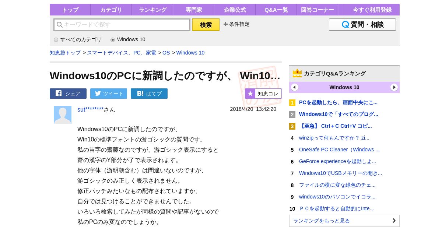Image resolution: width=442 pixels, height=232 pixels.
Task: Click post timestamp 2018/4/20 13:42:20
Action: (x=253, y=109)
